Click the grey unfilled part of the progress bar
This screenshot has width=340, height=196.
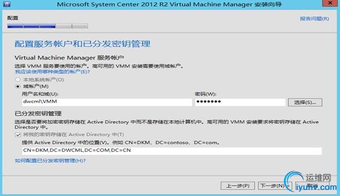71,26
